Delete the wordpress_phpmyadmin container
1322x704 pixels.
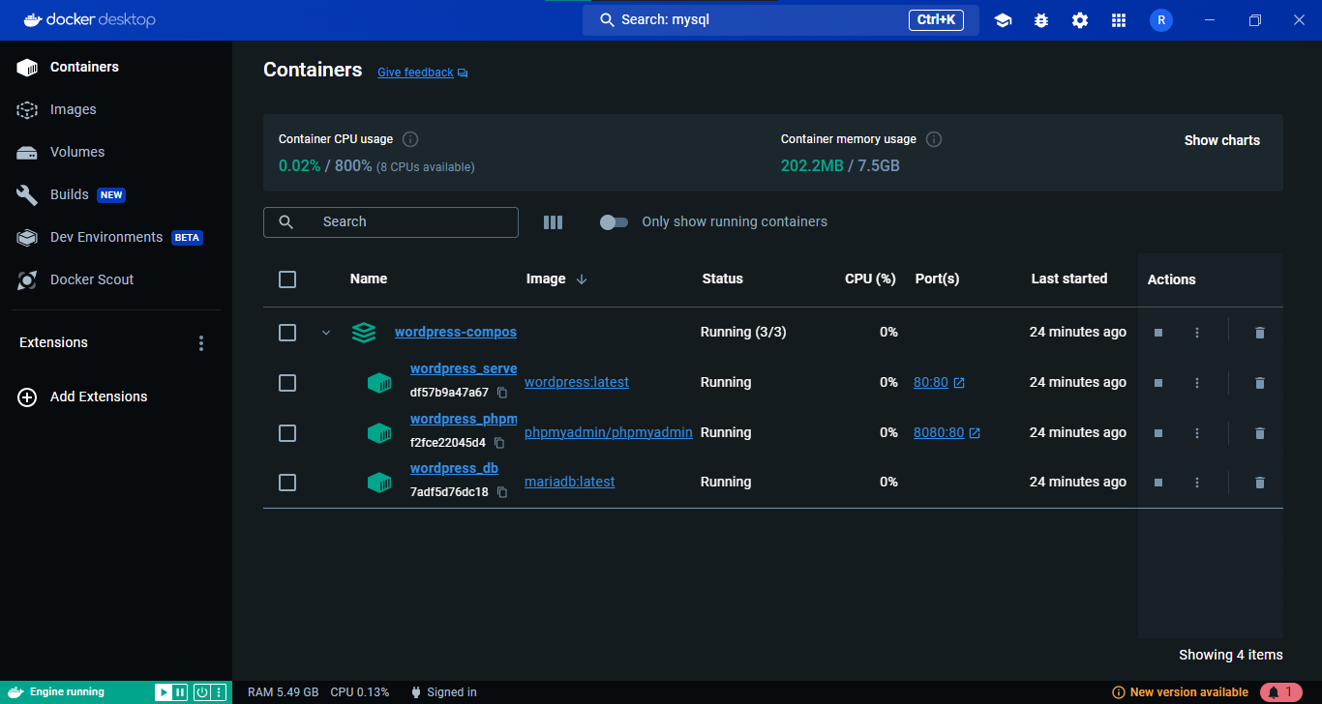(x=1259, y=433)
